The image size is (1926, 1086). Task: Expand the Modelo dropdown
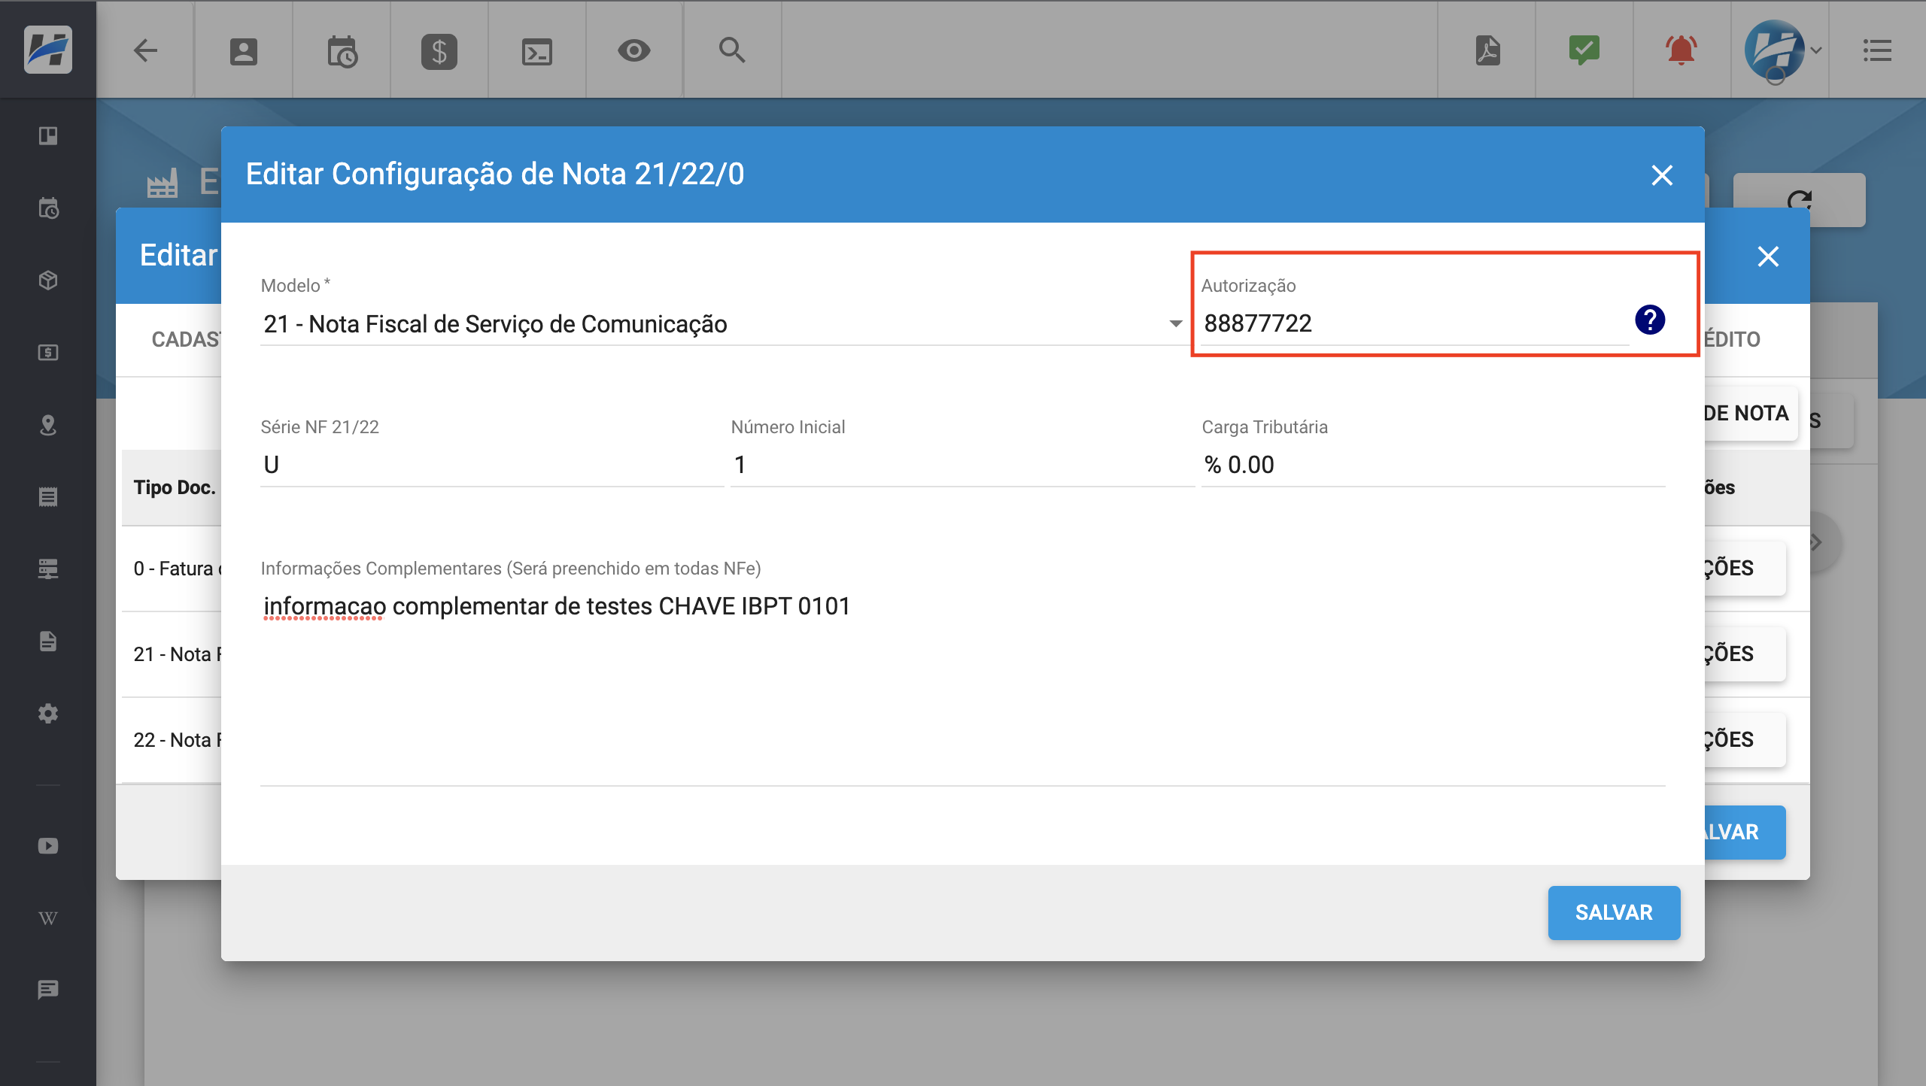pyautogui.click(x=721, y=324)
